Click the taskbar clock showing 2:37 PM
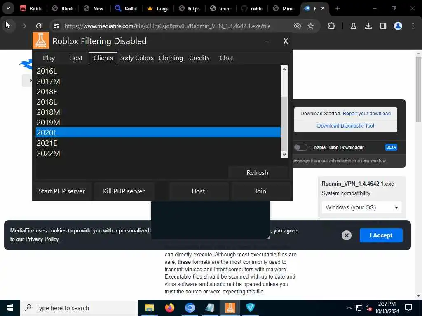Viewport: 422px width, 316px height. pyautogui.click(x=387, y=308)
